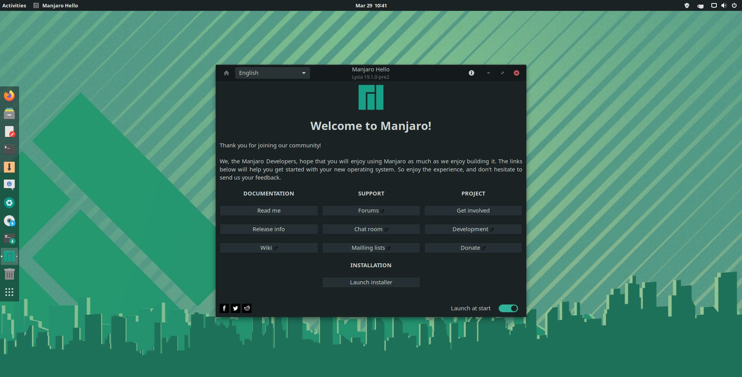This screenshot has height=377, width=742.
Task: Open Release info
Action: pyautogui.click(x=269, y=229)
